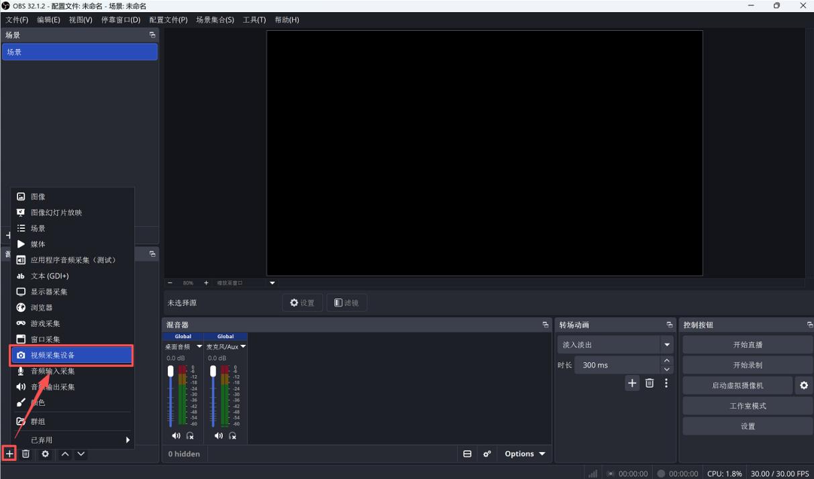Expand the 已弃用 submenu

click(x=72, y=440)
